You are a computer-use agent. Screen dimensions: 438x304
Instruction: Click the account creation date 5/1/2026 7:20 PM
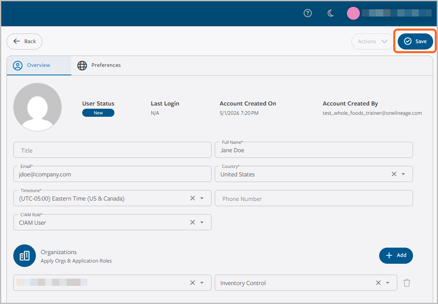coord(239,113)
